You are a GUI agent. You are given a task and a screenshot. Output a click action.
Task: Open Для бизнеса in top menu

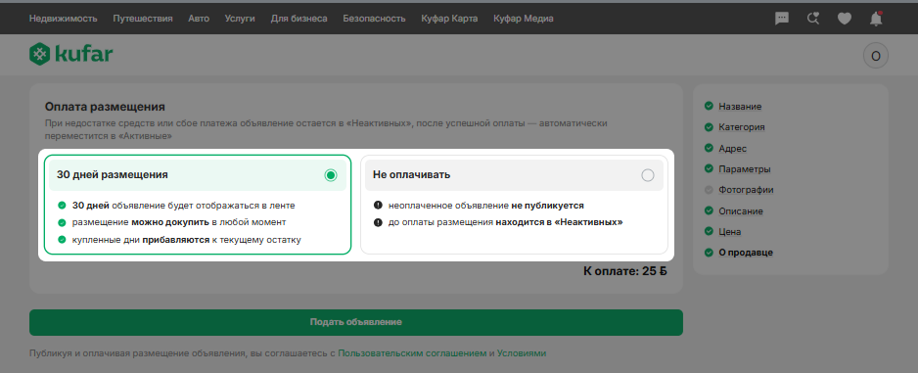(299, 19)
